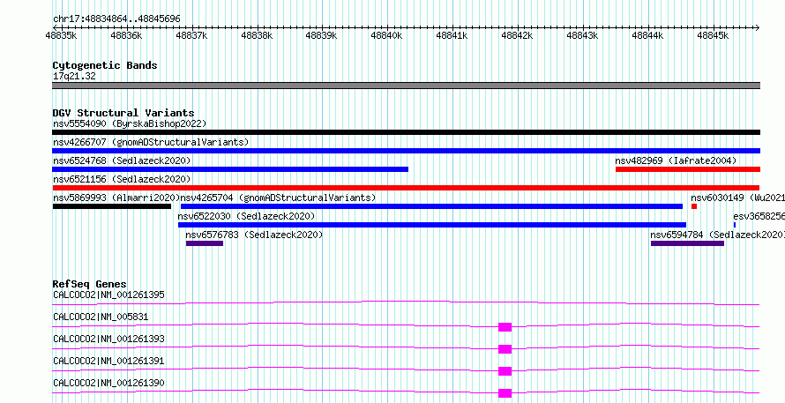Image resolution: width=785 pixels, height=403 pixels.
Task: Click the nsv6521156 (Sedlazeck2020) label
Action: 122,179
